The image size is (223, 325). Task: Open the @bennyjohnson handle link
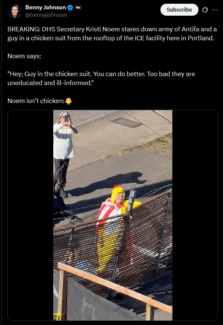click(x=46, y=15)
